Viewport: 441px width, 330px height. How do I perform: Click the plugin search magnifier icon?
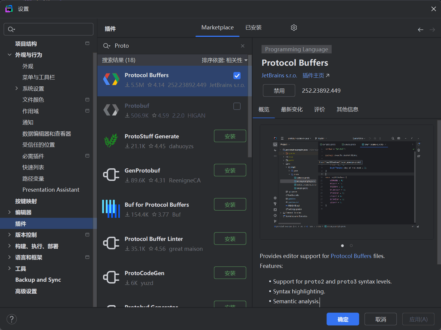[107, 46]
